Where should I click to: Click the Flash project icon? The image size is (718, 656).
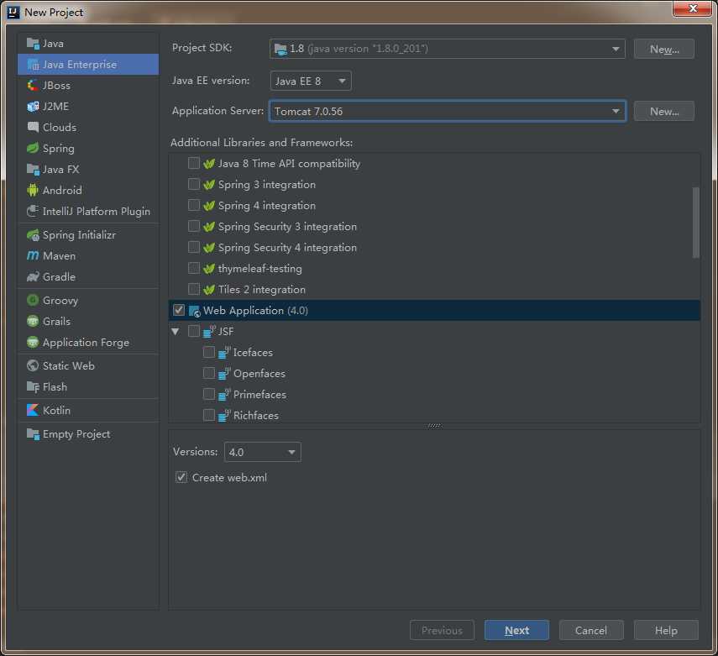click(x=33, y=386)
